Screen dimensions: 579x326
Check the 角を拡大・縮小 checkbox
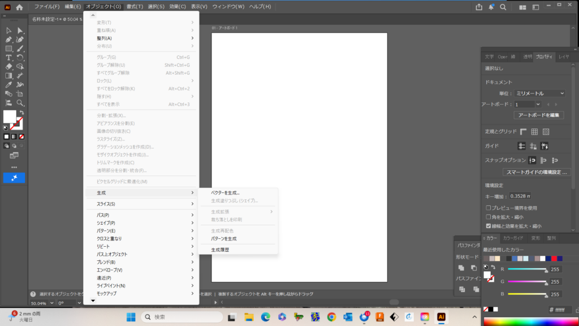pos(489,216)
